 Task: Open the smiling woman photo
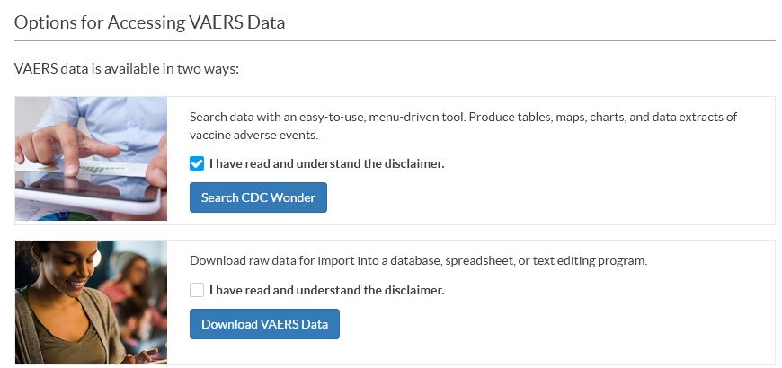91,302
